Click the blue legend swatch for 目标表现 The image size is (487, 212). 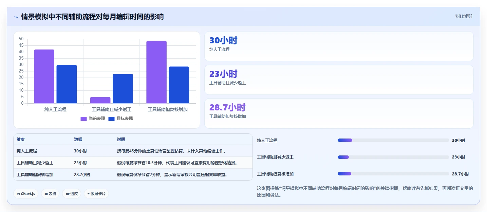pos(112,119)
